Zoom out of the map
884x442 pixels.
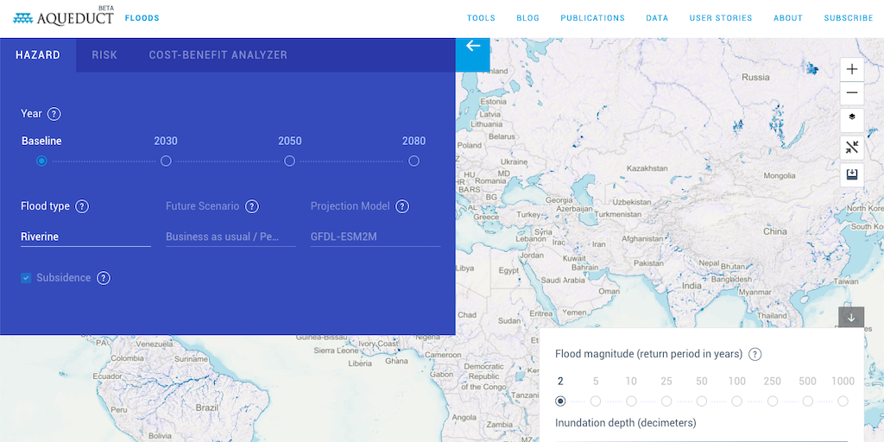(x=852, y=93)
